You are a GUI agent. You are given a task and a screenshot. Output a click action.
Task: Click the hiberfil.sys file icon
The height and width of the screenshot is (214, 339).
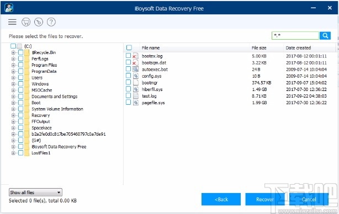(x=135, y=89)
